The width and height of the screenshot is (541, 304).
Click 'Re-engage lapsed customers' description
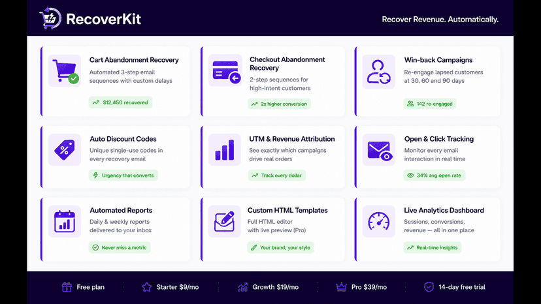(444, 76)
